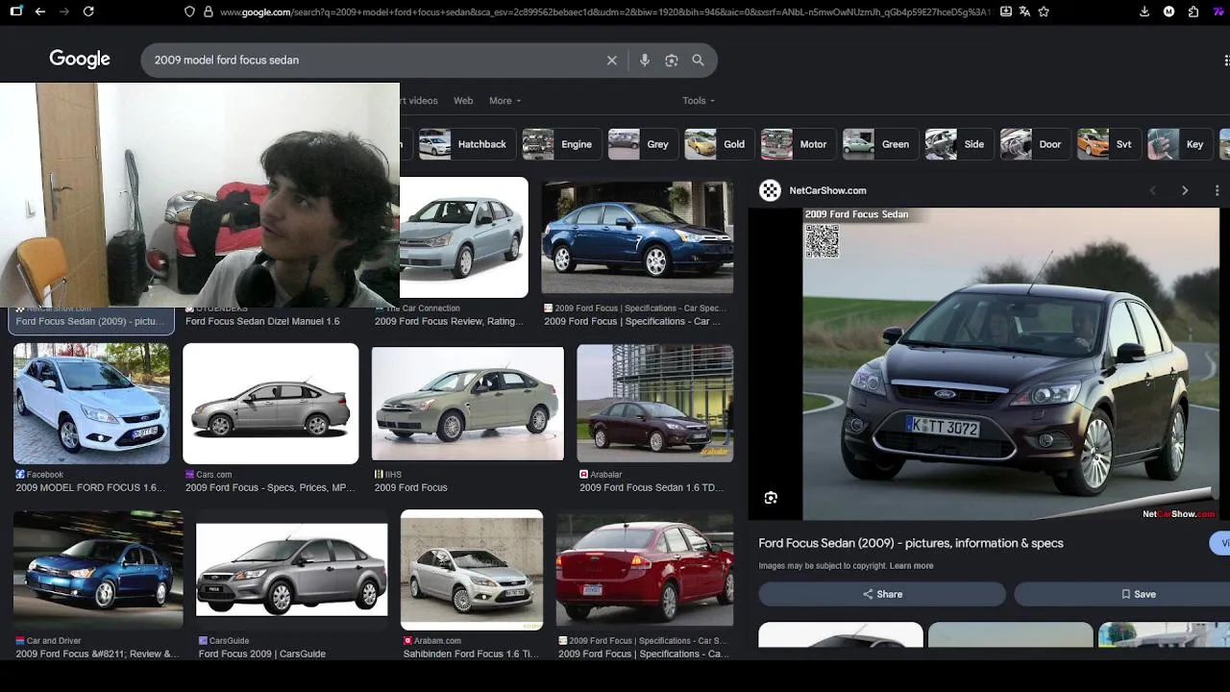Viewport: 1230px width, 692px height.
Task: Search inside image with the Lens icon
Action: coord(771,498)
